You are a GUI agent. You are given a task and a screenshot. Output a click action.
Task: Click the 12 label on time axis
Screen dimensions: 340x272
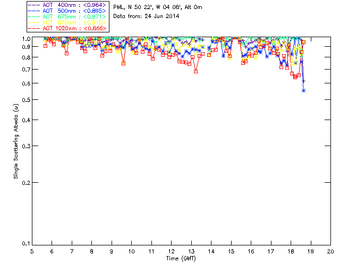[171, 251]
